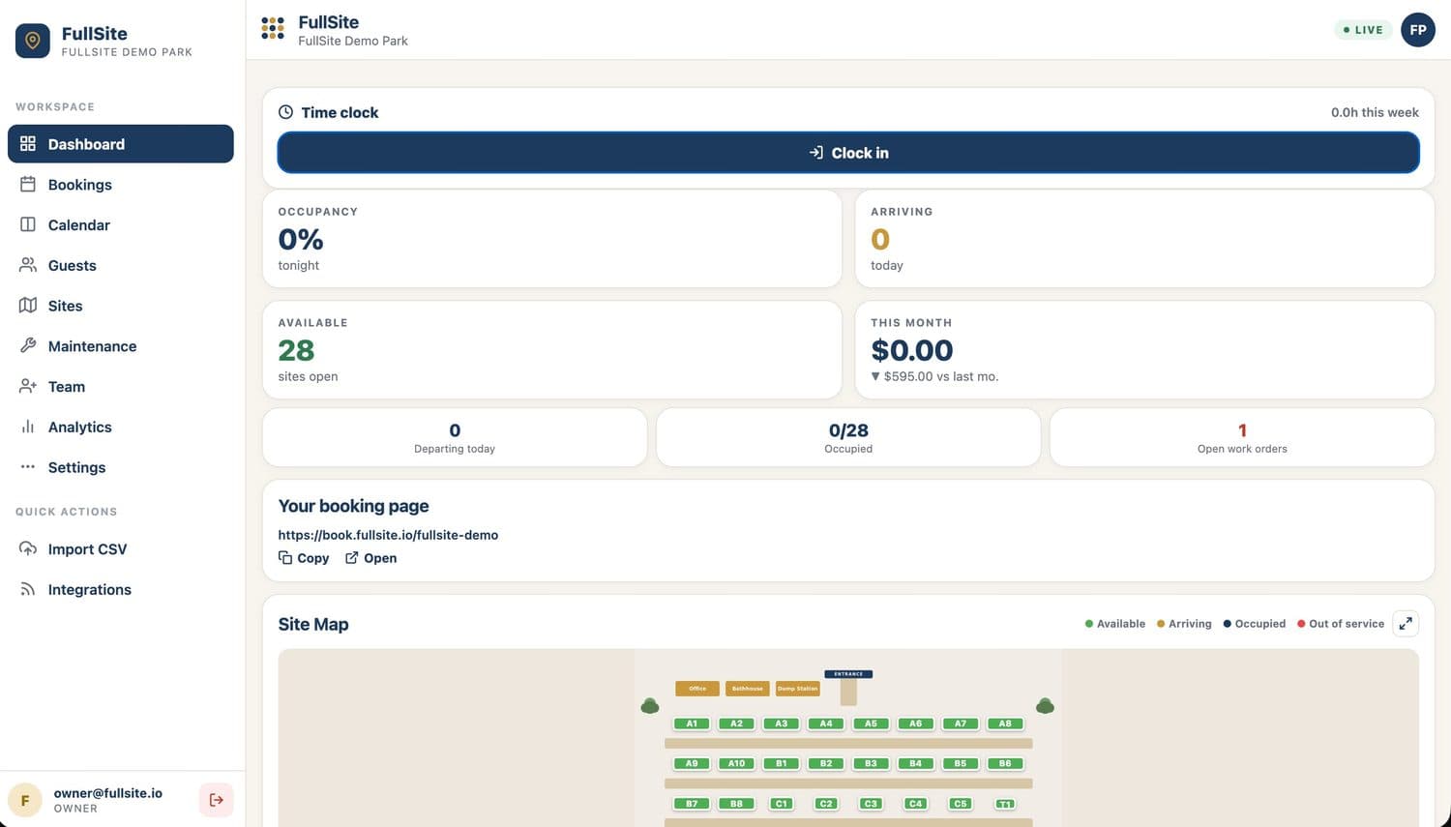The height and width of the screenshot is (827, 1451).
Task: Open the This Month revenue card
Action: (1144, 350)
